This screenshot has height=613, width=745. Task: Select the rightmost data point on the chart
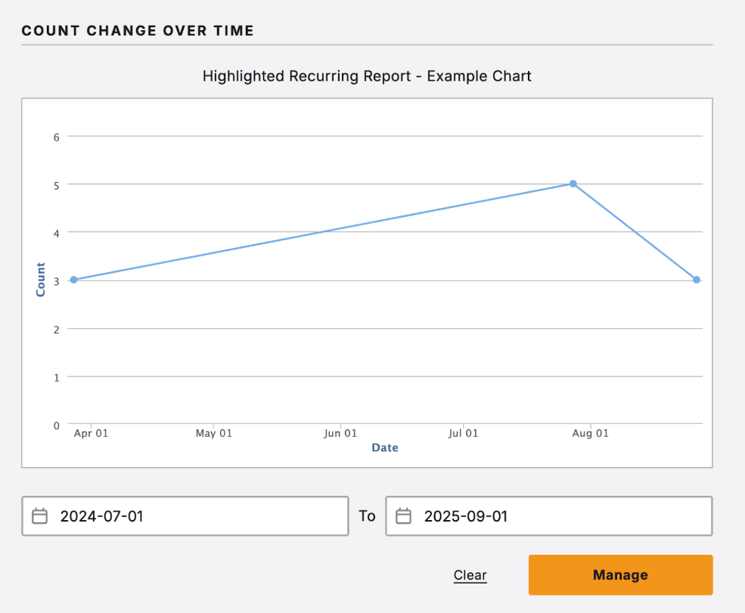click(x=696, y=280)
